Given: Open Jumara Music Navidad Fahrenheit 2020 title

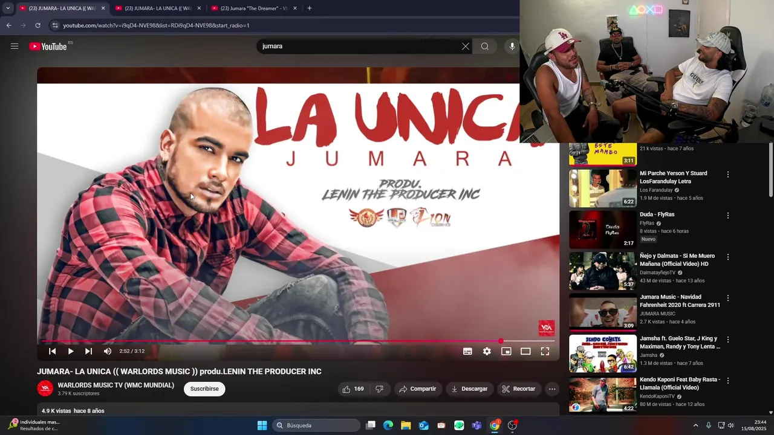Looking at the screenshot, I should tap(680, 301).
